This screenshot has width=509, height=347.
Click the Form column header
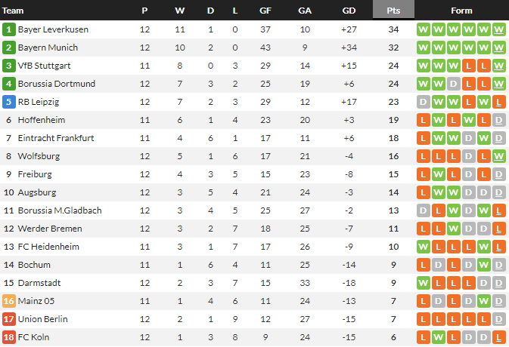point(461,11)
